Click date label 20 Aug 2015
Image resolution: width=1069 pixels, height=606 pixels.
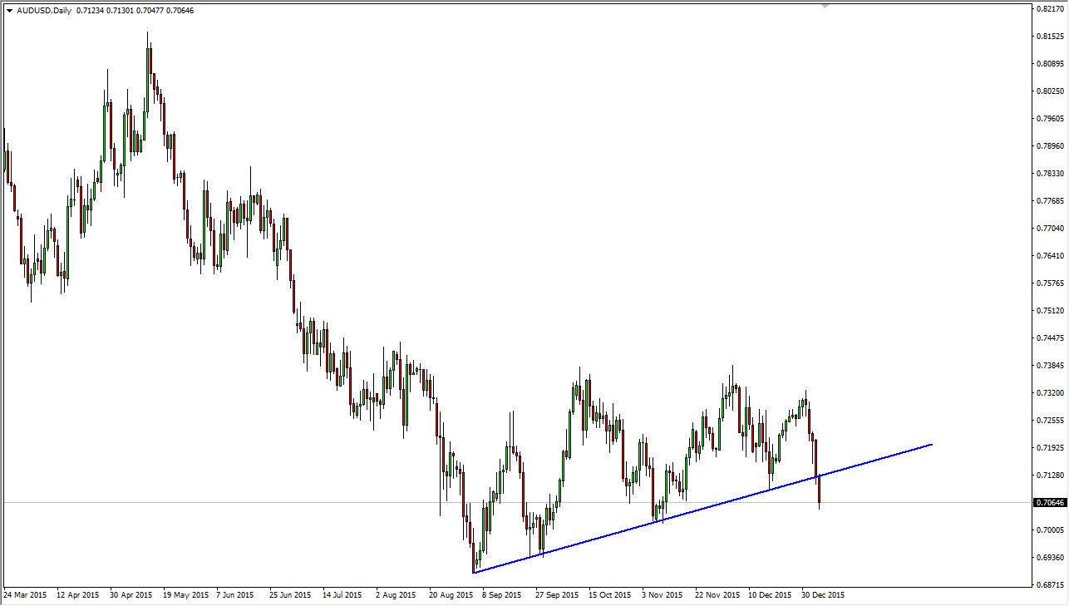click(x=451, y=595)
